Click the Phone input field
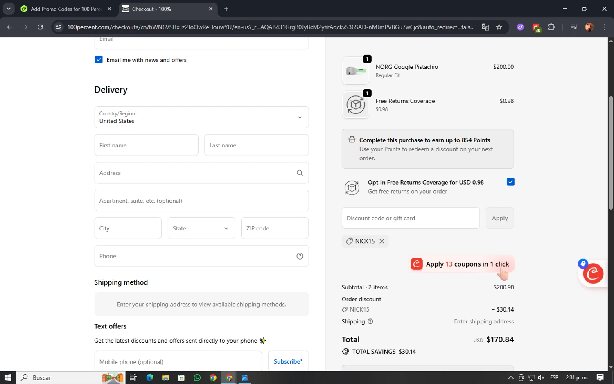 pyautogui.click(x=201, y=256)
